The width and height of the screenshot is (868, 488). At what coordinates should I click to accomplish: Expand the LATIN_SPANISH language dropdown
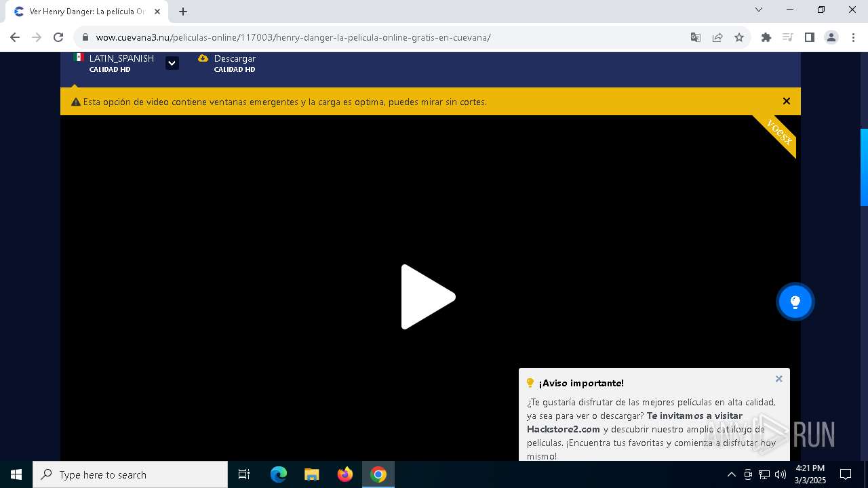pos(172,63)
